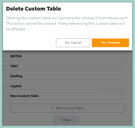Open the three-dot menu next to EBITDA
Screen dimensions: 135x128
click(x=7, y=56)
